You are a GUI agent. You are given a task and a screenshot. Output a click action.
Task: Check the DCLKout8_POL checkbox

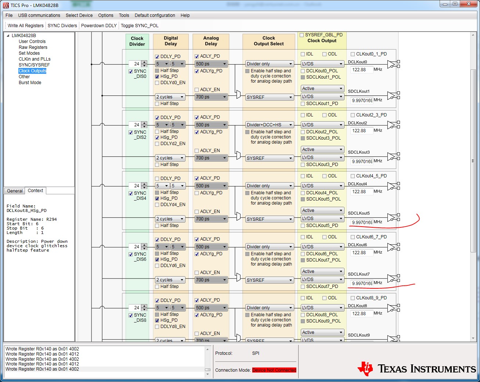[303, 315]
